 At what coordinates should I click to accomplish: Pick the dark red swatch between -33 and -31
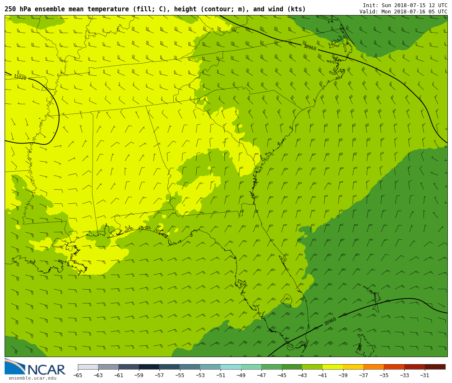[x=415, y=367]
